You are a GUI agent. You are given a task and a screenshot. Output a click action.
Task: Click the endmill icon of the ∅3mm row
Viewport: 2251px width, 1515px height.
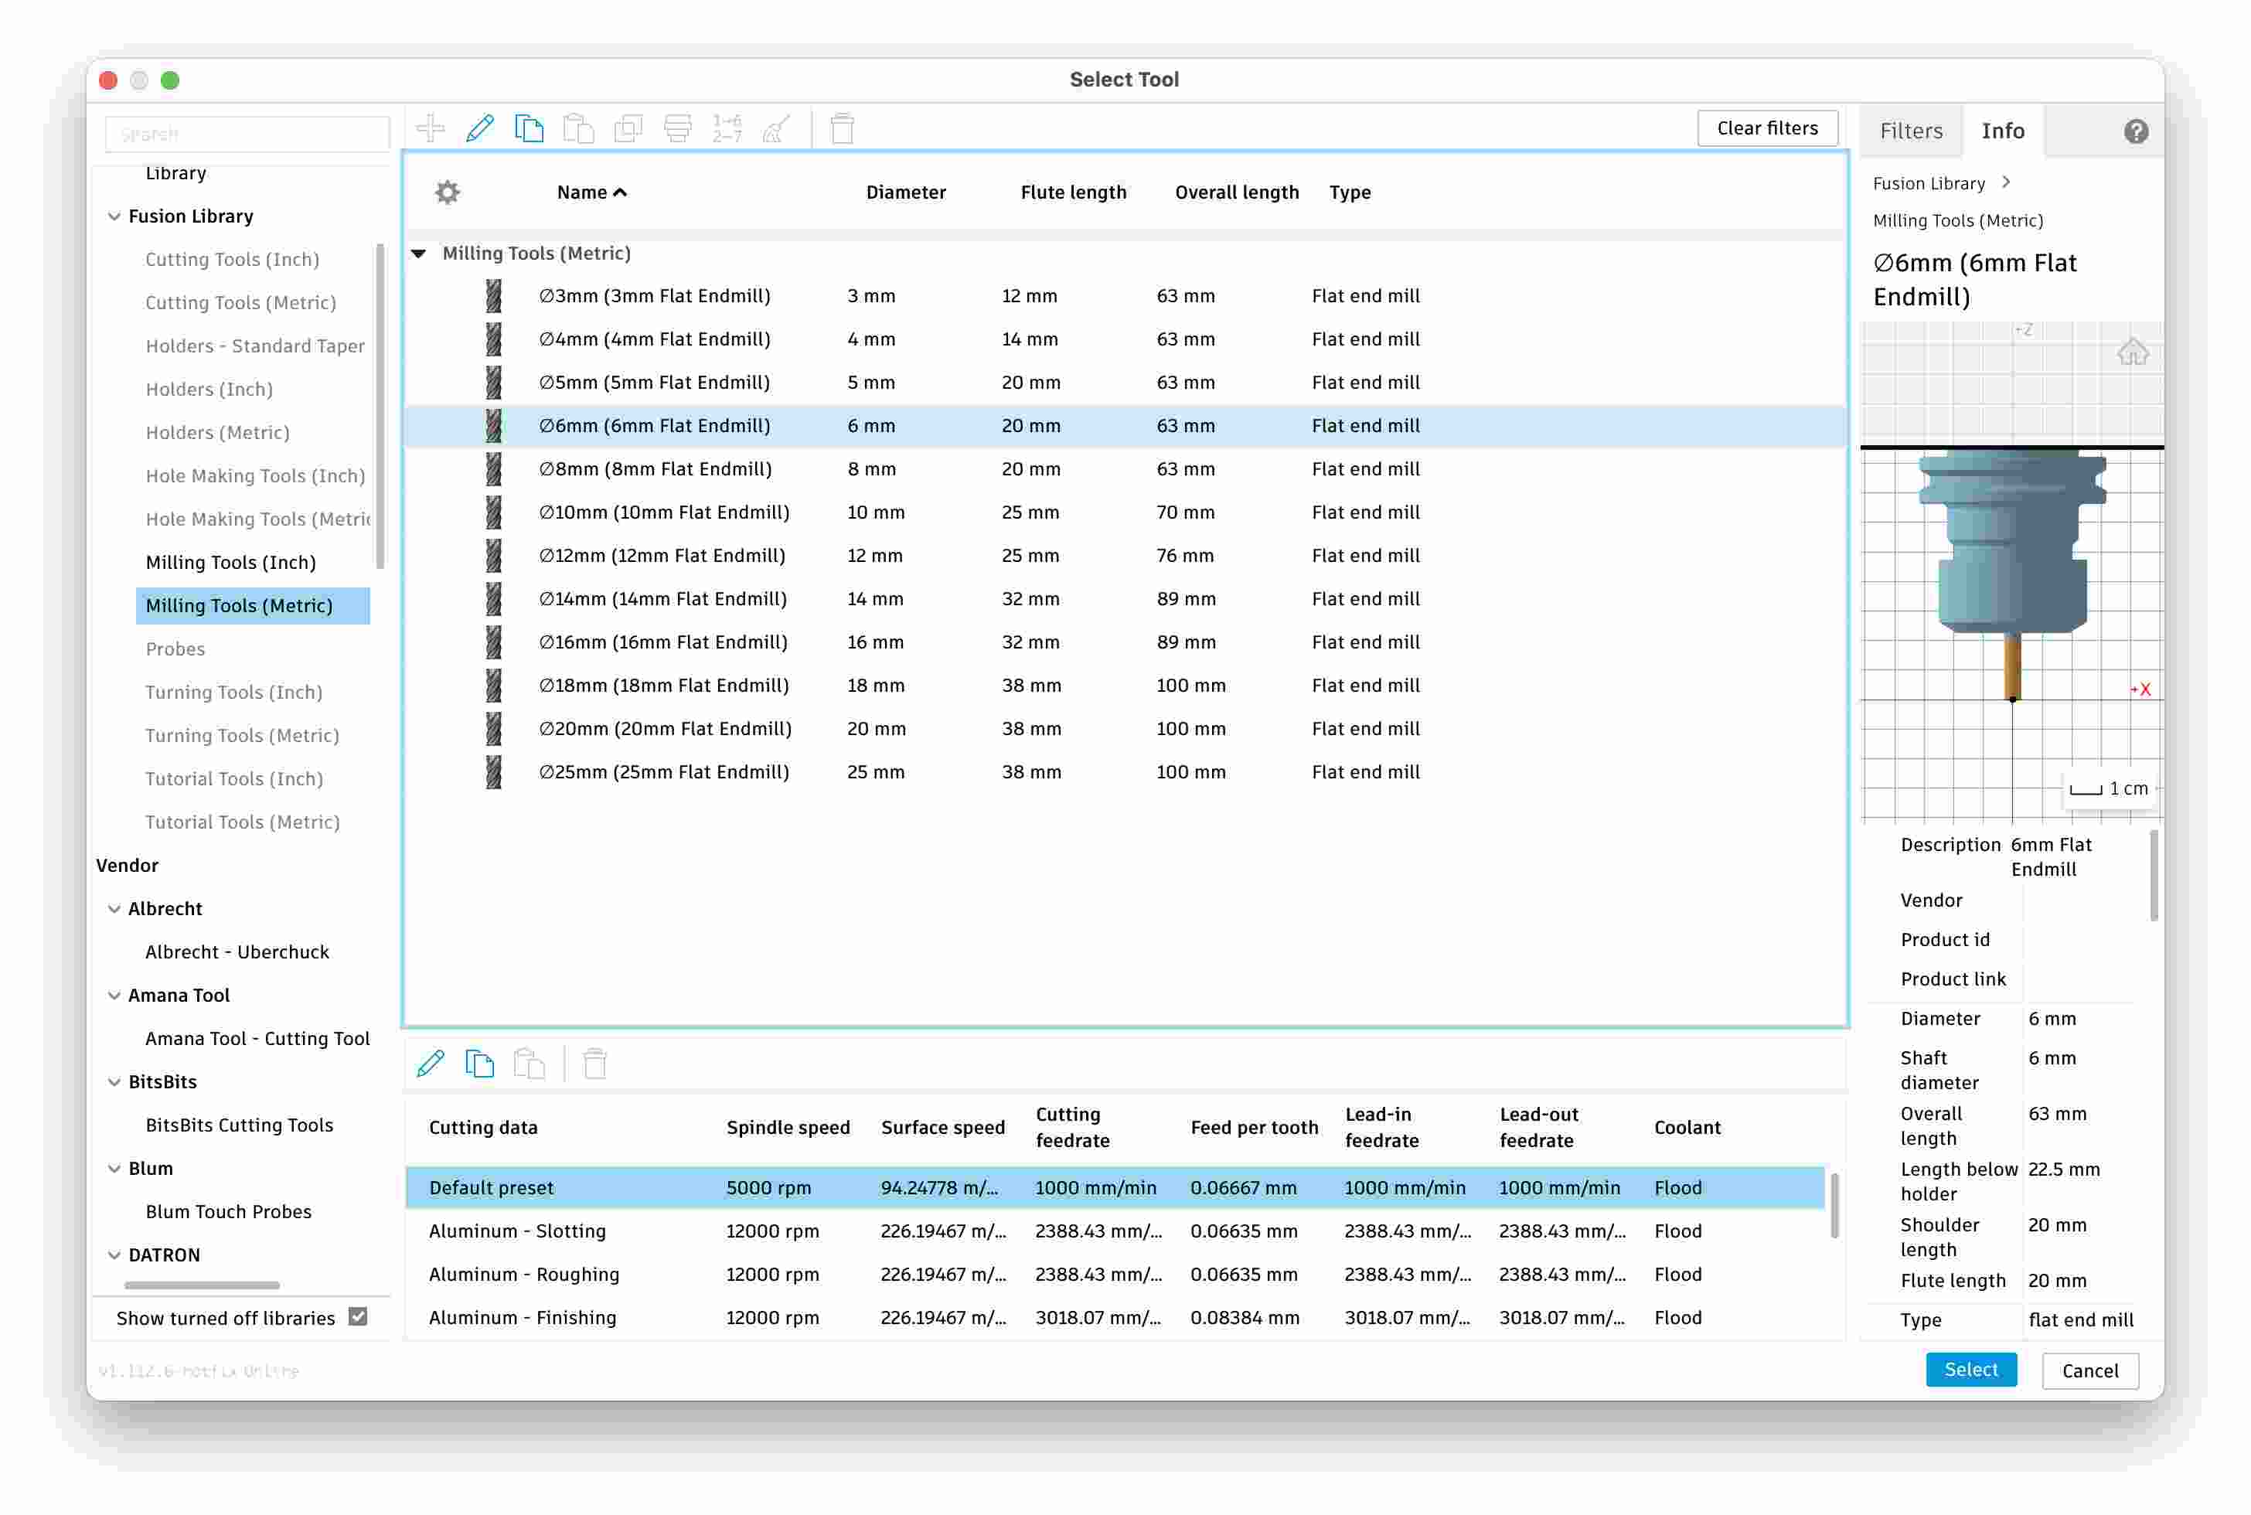click(494, 295)
